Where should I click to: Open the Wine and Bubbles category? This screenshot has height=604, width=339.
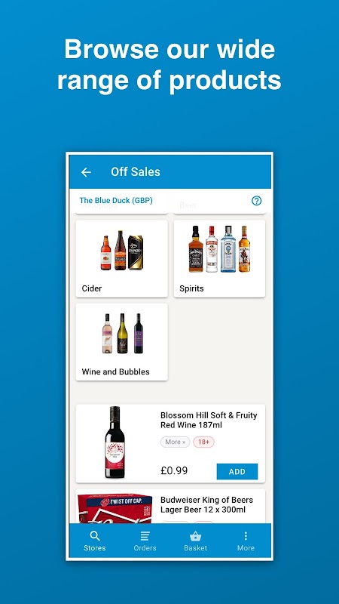coord(121,342)
